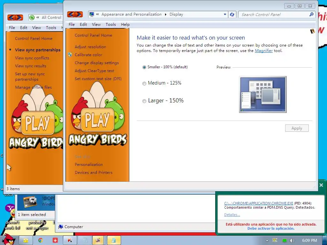Open the Kaspersky taskbar icon
The width and height of the screenshot is (327, 245).
click(x=70, y=241)
